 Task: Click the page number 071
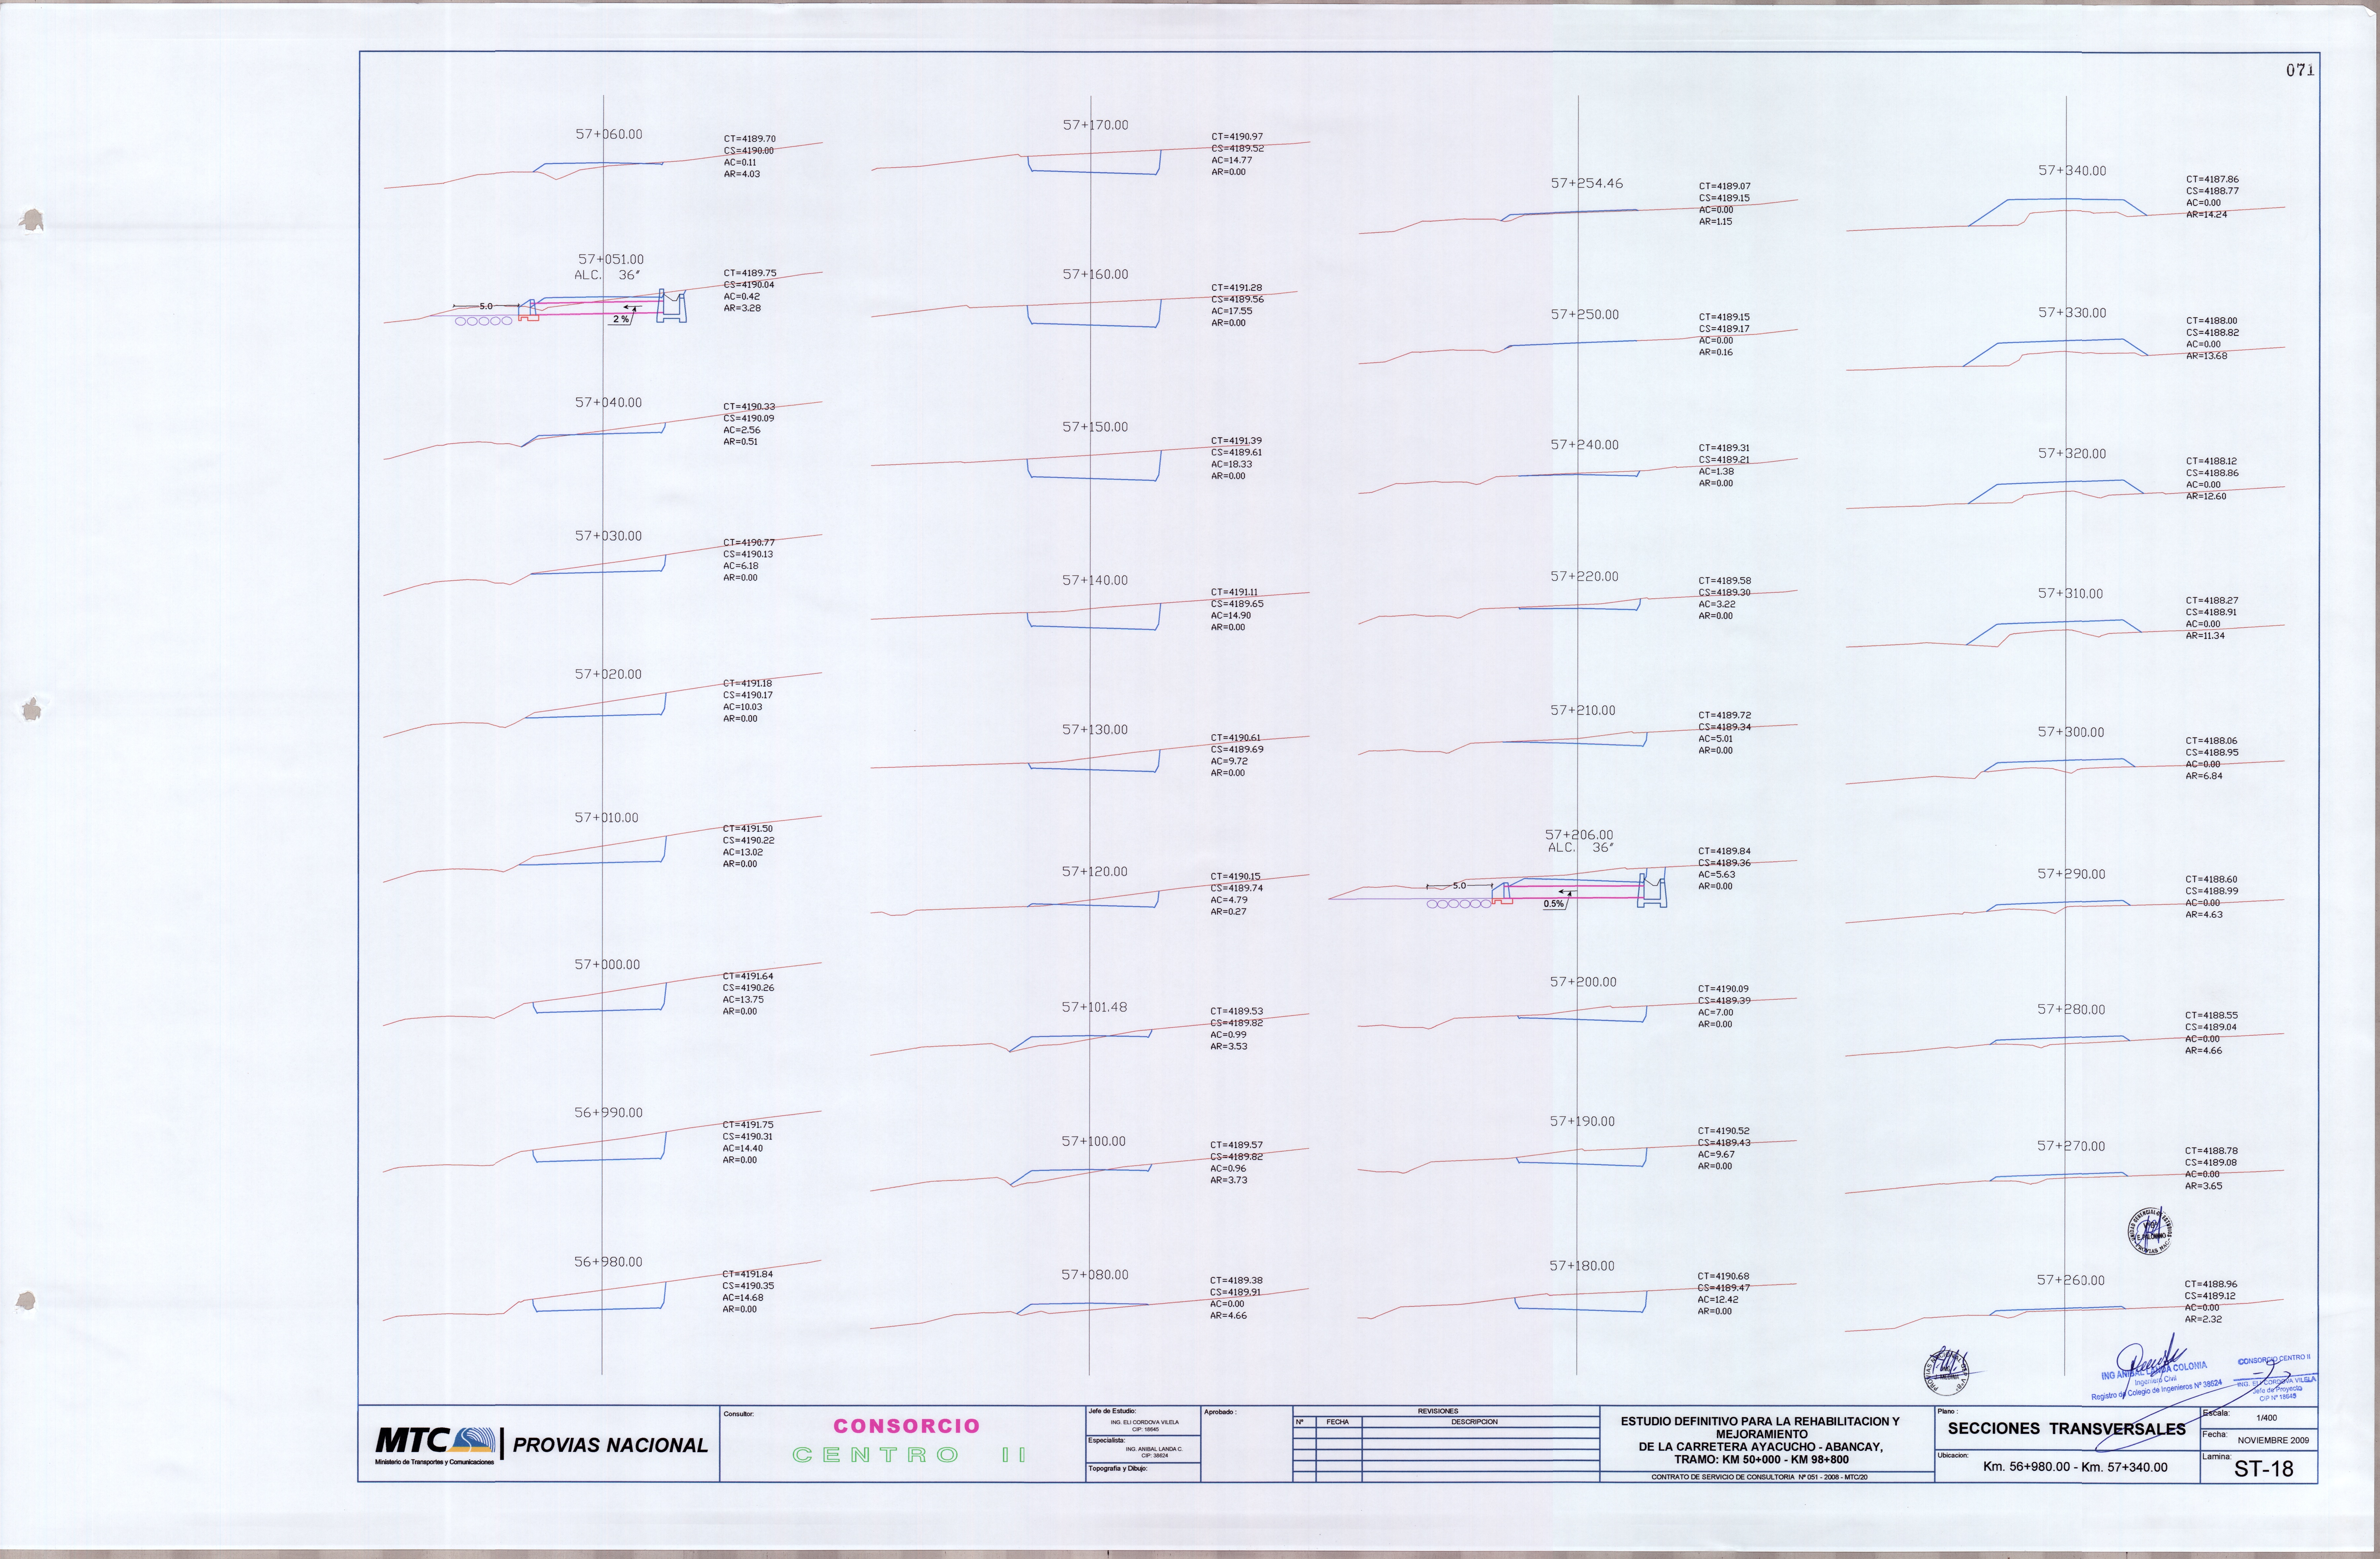tap(2300, 70)
